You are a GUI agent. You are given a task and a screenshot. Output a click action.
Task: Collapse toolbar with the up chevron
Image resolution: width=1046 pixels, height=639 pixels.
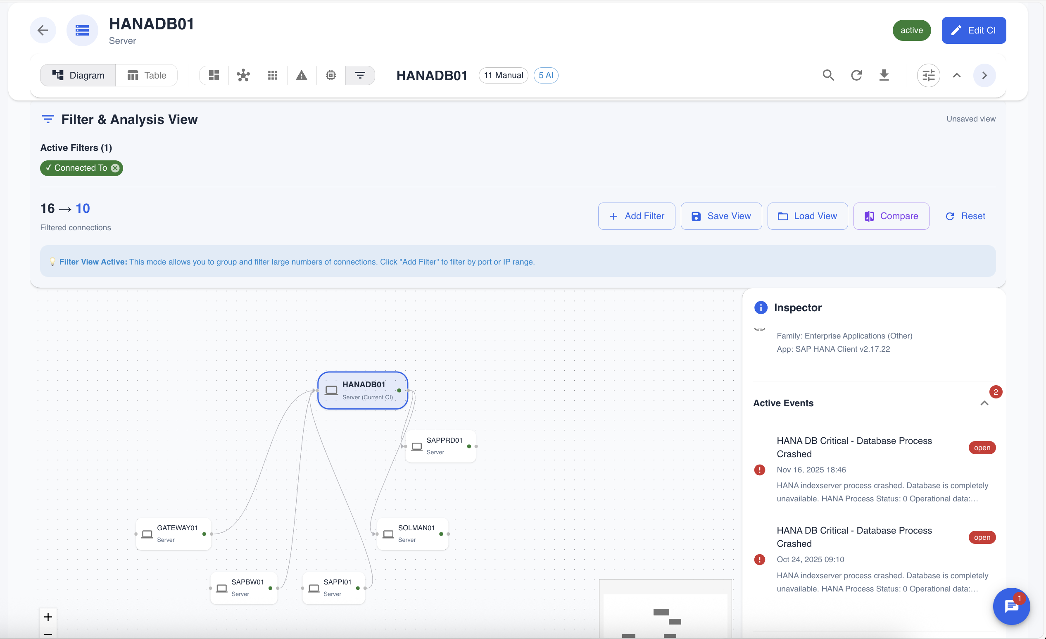tap(956, 75)
